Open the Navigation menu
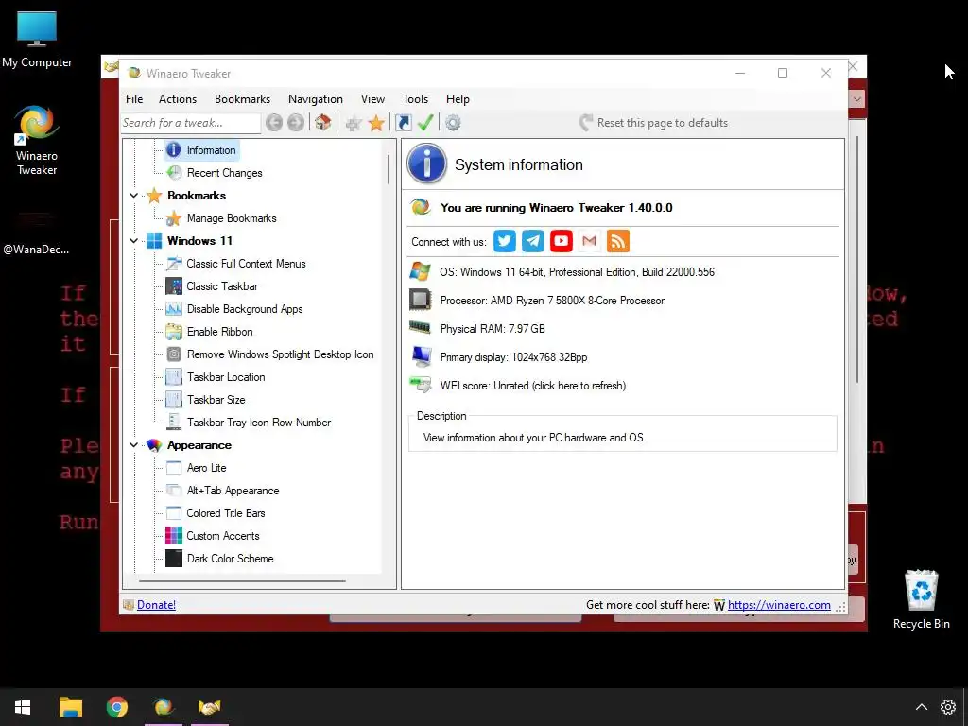The image size is (968, 726). [316, 98]
